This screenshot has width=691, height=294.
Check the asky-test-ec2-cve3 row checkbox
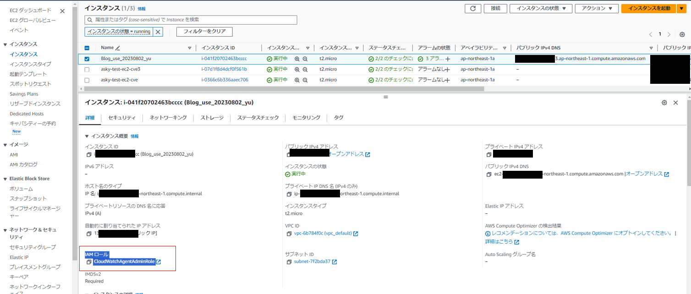tap(87, 70)
